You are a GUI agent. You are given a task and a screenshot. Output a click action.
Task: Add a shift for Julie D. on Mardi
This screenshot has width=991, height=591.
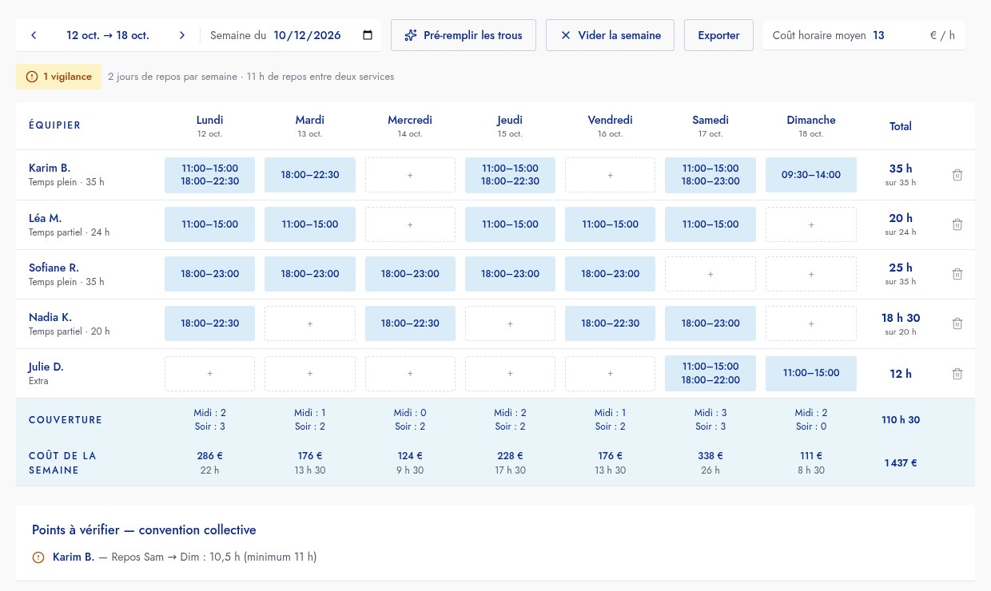click(310, 373)
